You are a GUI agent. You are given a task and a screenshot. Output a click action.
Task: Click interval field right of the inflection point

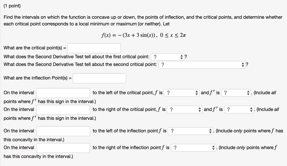tap(63, 148)
